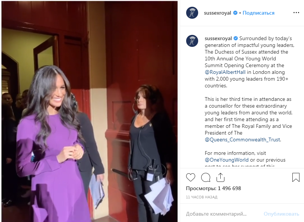Viewport: 304px width, 222px height.
Task: Click the sussexroyal avatar in the header
Action: click(x=192, y=13)
